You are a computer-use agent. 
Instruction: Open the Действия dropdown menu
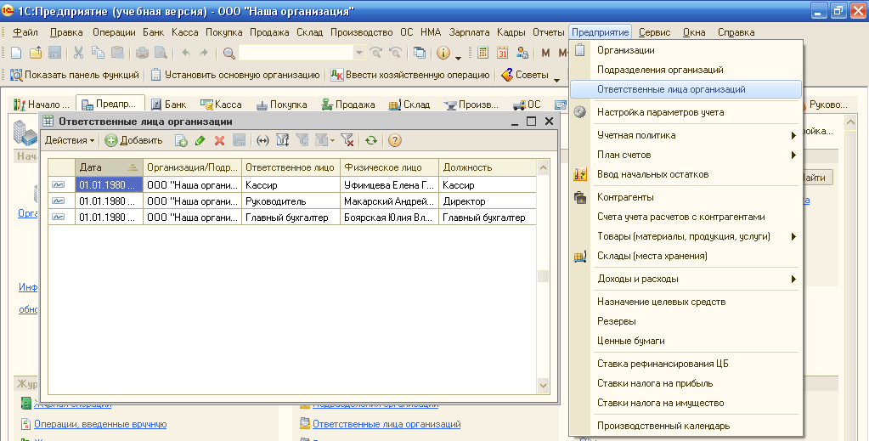pyautogui.click(x=70, y=140)
